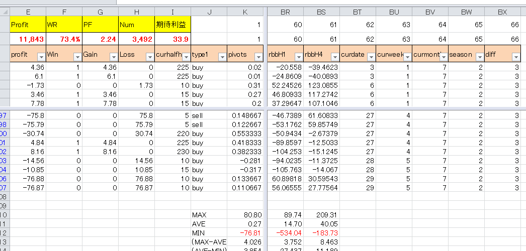Image resolution: width=526 pixels, height=251 pixels.
Task: Select column BT header
Action: tap(358, 12)
